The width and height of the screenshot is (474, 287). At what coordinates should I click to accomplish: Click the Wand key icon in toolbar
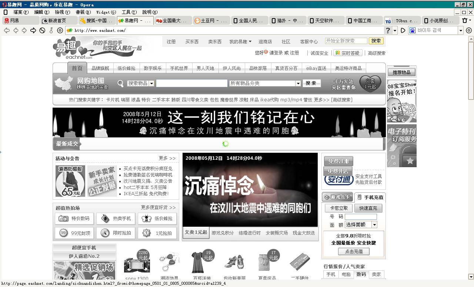(x=51, y=30)
